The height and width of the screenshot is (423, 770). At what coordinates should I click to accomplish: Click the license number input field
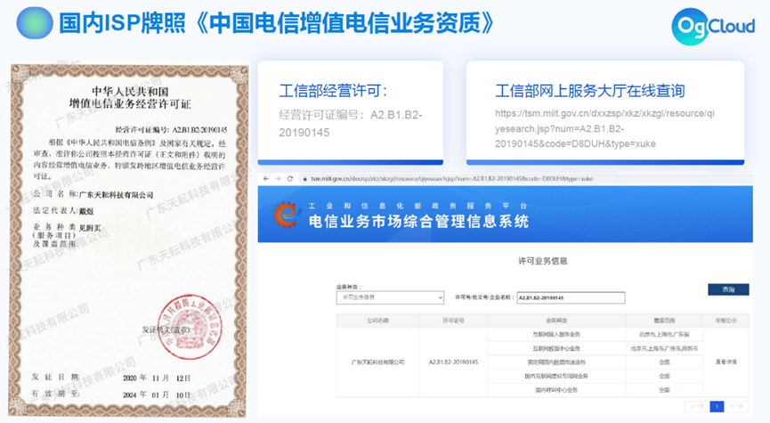click(569, 297)
